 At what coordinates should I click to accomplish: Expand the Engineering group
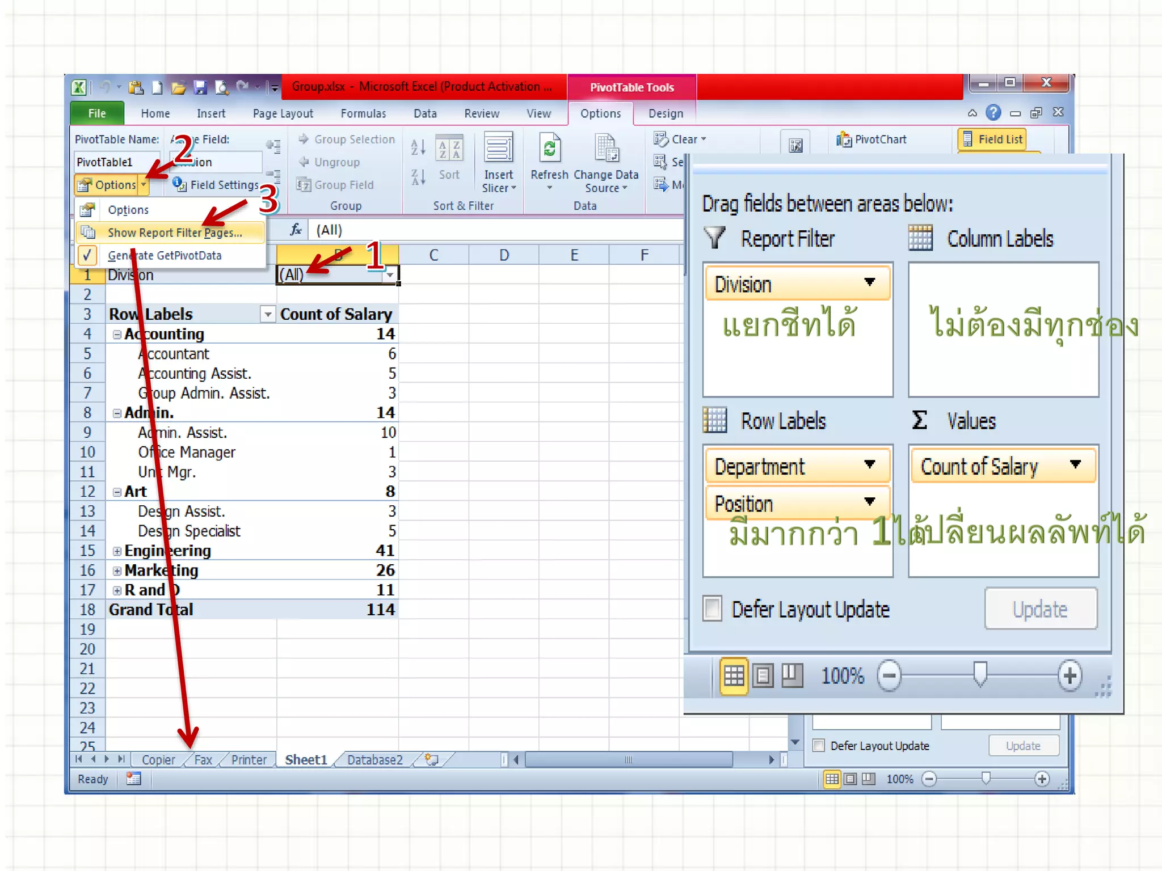pyautogui.click(x=117, y=551)
